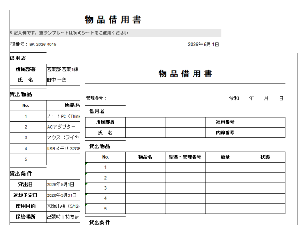Viewport: 307px width, 225px height.
Task: Select the 貸出条件 heading on the blank template
Action: [x=99, y=222]
